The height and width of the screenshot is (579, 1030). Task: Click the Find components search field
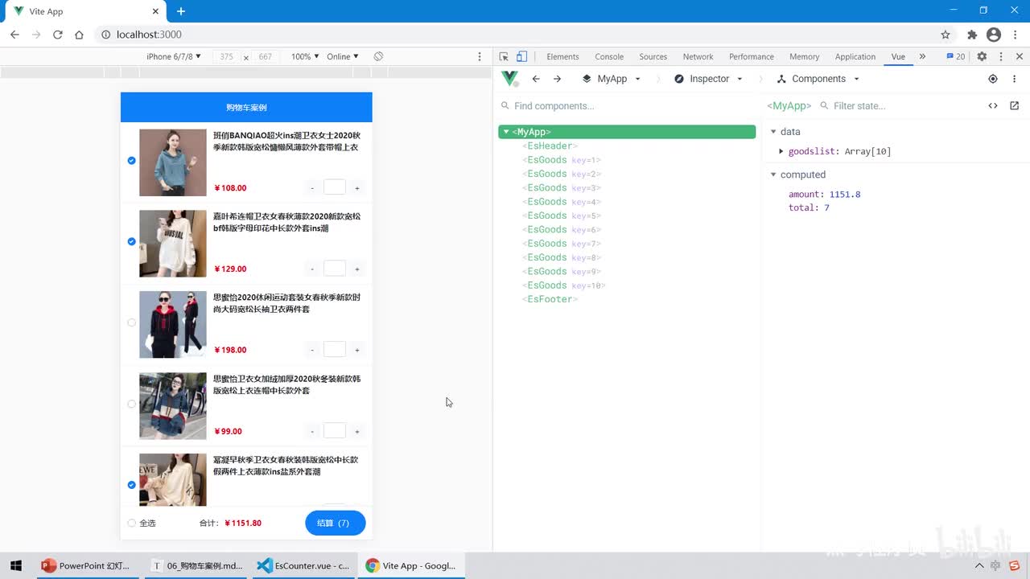tap(628, 105)
